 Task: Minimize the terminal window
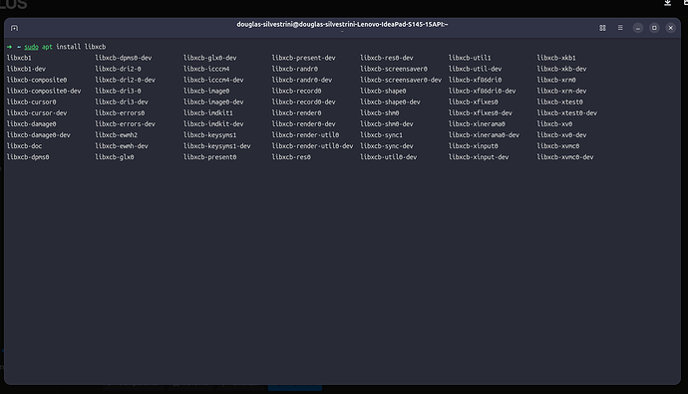638,28
